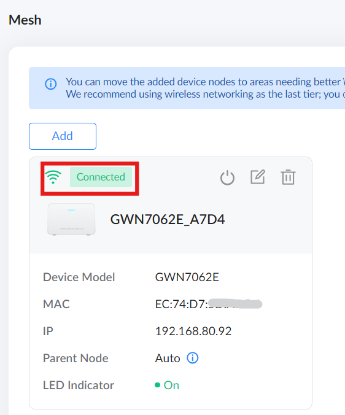Click the Mesh page heading

coord(25,20)
